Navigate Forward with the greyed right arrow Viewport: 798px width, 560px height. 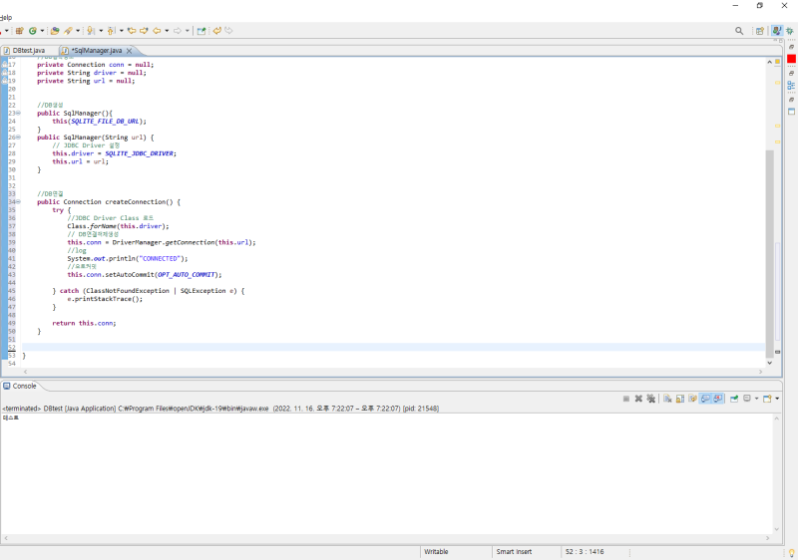click(178, 31)
